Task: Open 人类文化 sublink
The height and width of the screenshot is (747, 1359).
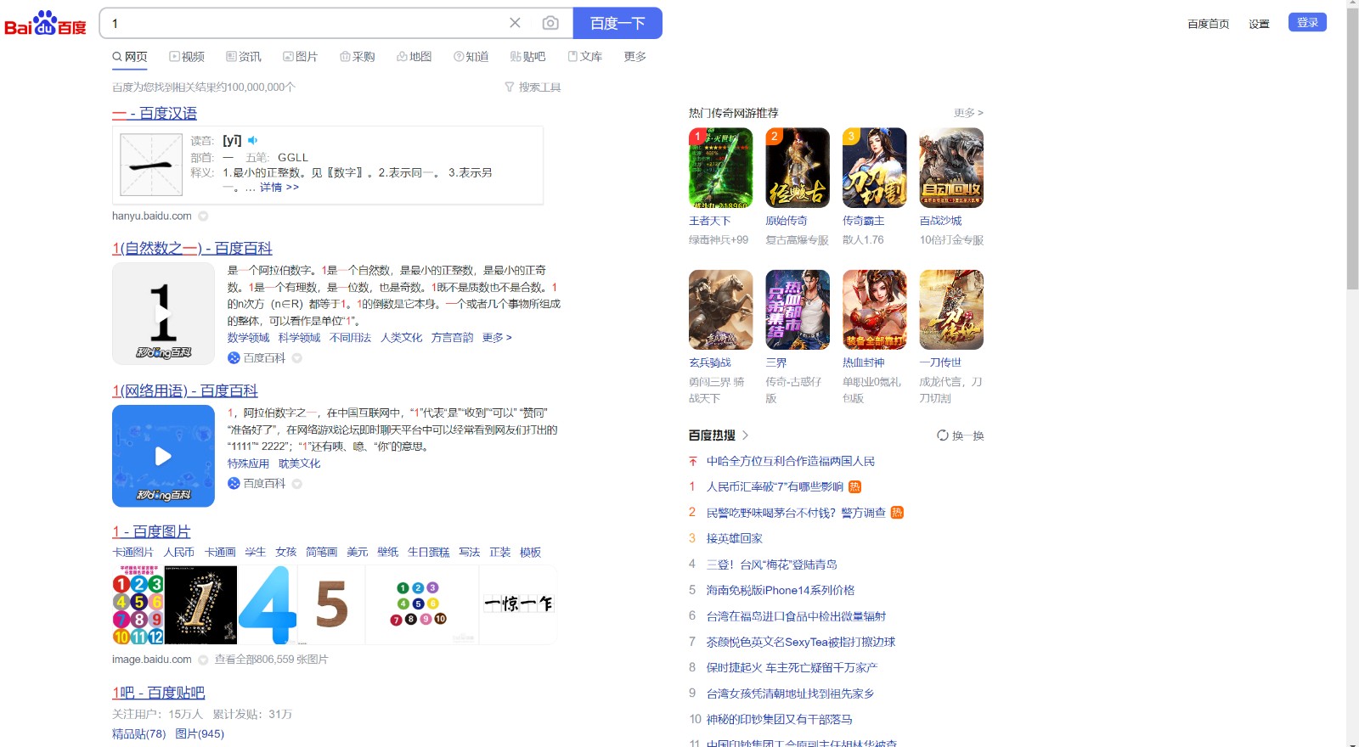Action: tap(401, 338)
